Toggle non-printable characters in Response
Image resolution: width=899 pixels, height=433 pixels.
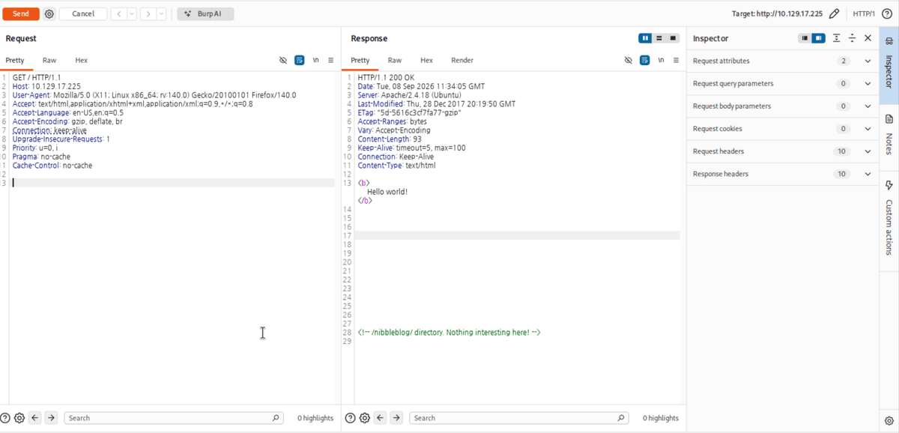tap(629, 60)
